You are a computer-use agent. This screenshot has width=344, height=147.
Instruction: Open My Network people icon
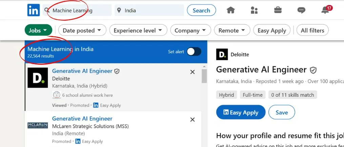(254, 10)
